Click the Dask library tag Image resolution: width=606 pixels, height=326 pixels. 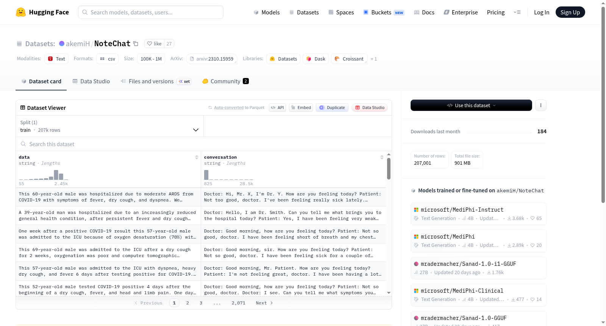click(316, 59)
